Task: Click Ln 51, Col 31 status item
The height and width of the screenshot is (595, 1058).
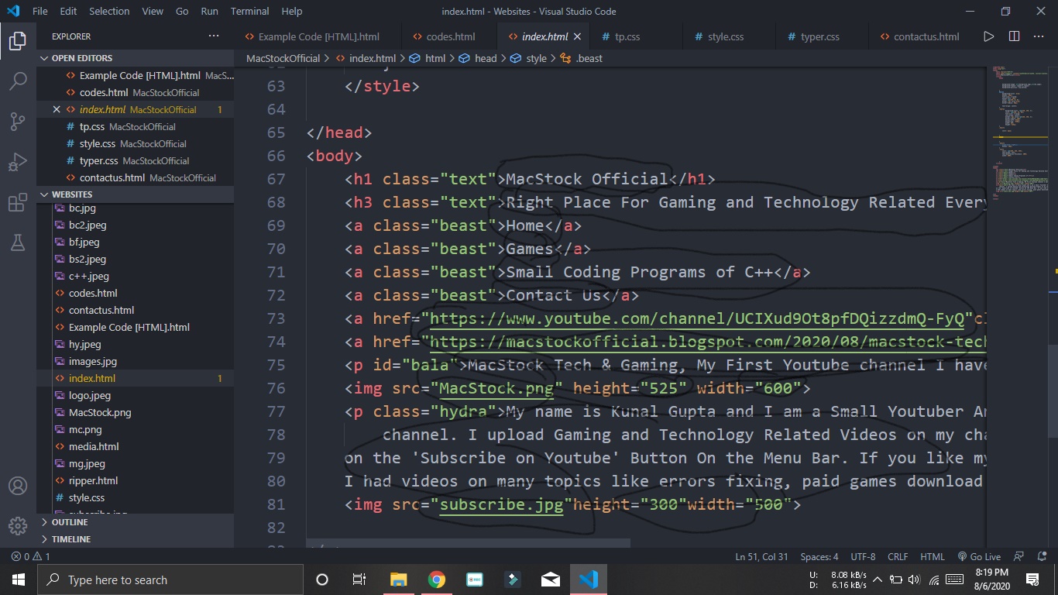Action: [x=761, y=556]
